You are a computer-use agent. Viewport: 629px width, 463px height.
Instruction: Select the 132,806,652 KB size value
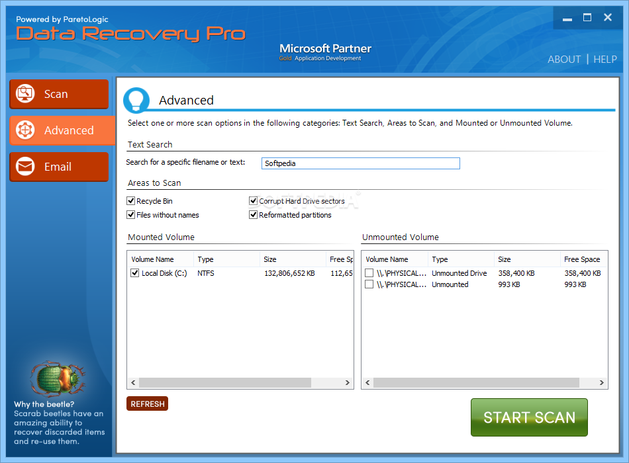[x=289, y=273]
